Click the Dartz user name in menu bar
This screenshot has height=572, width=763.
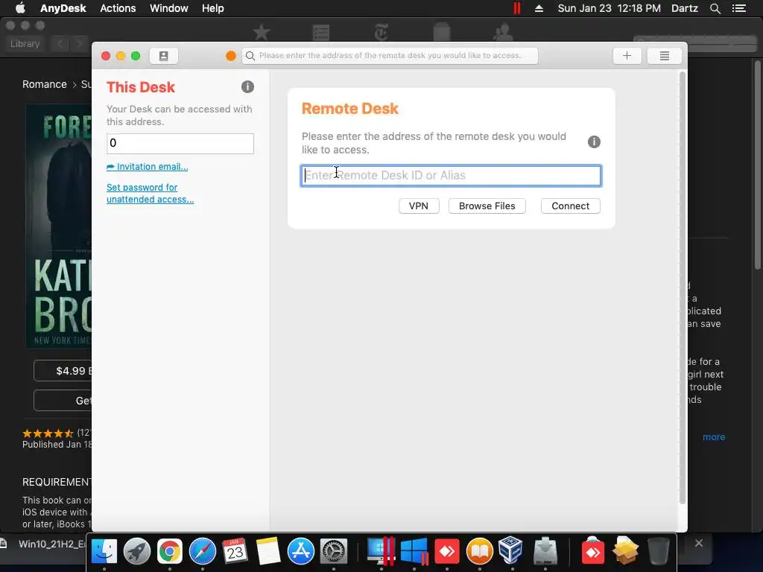pos(684,8)
